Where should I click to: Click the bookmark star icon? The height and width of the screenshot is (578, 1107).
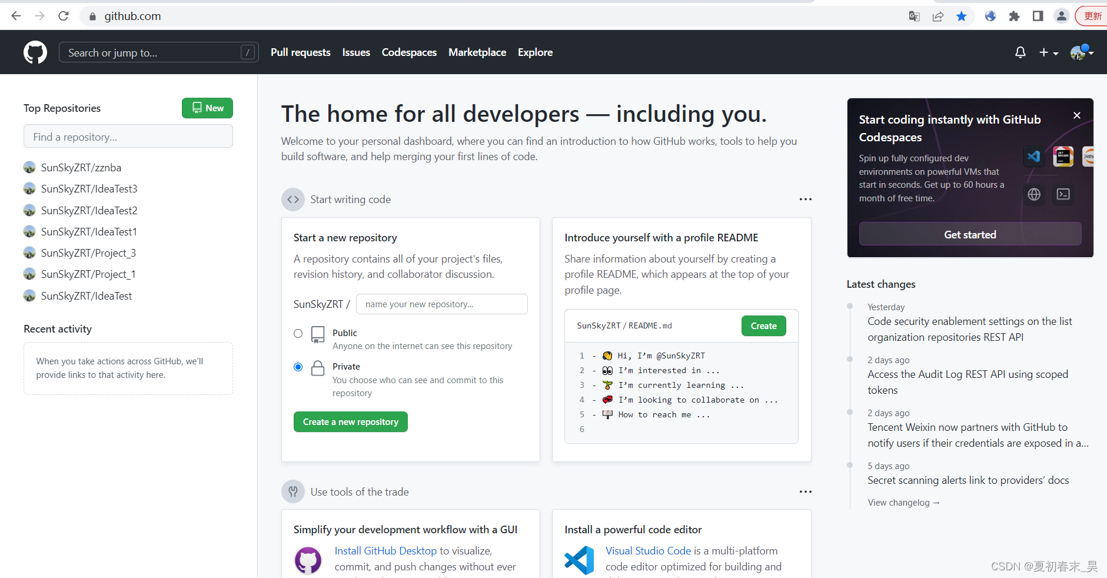[x=962, y=16]
